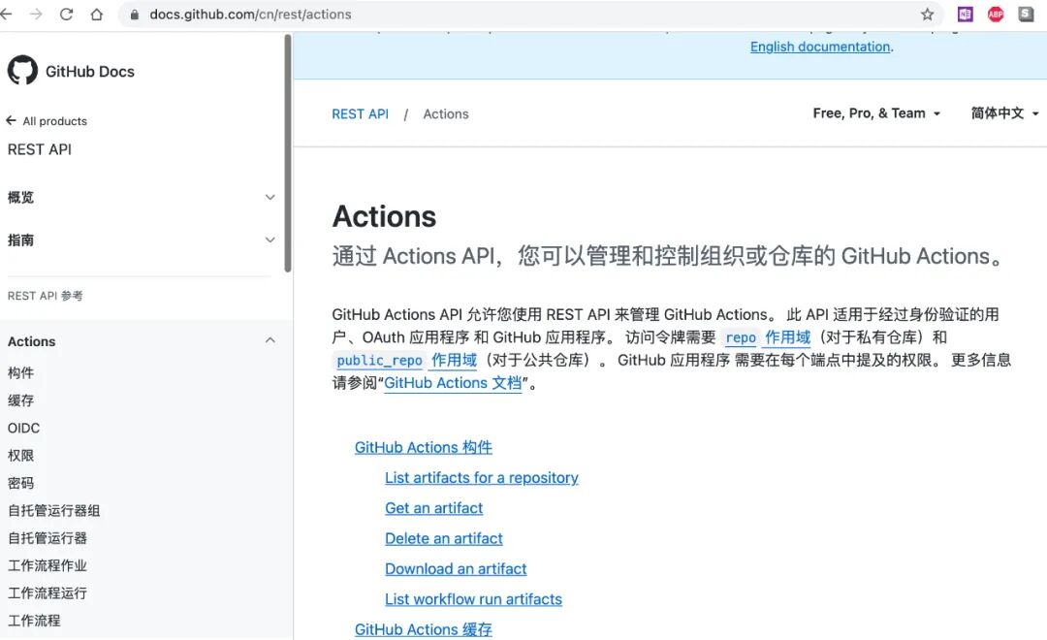Select Actions sidebar heading
This screenshot has height=640, width=1047.
31,341
